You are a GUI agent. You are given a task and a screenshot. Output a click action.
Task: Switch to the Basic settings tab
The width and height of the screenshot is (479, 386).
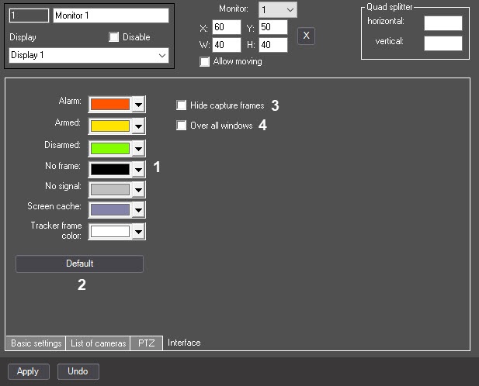(x=36, y=343)
